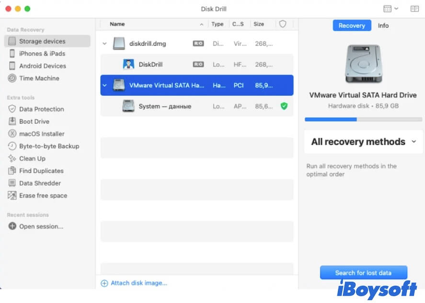The height and width of the screenshot is (303, 425).
Task: Click the macOS Installer X icon
Action: click(x=12, y=134)
